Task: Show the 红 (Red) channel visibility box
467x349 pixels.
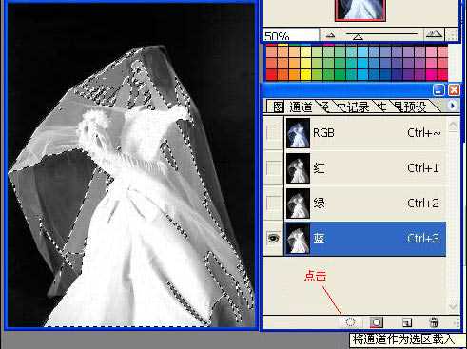Action: pos(273,168)
